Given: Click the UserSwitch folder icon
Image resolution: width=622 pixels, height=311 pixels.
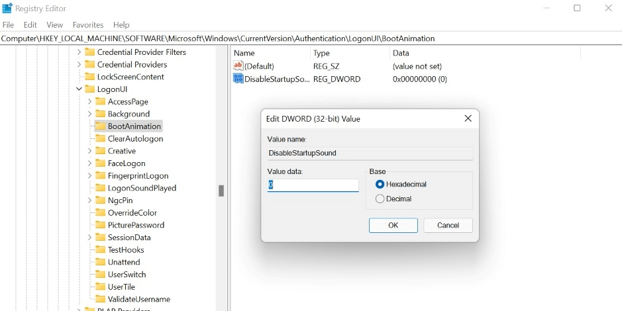Looking at the screenshot, I should 101,274.
